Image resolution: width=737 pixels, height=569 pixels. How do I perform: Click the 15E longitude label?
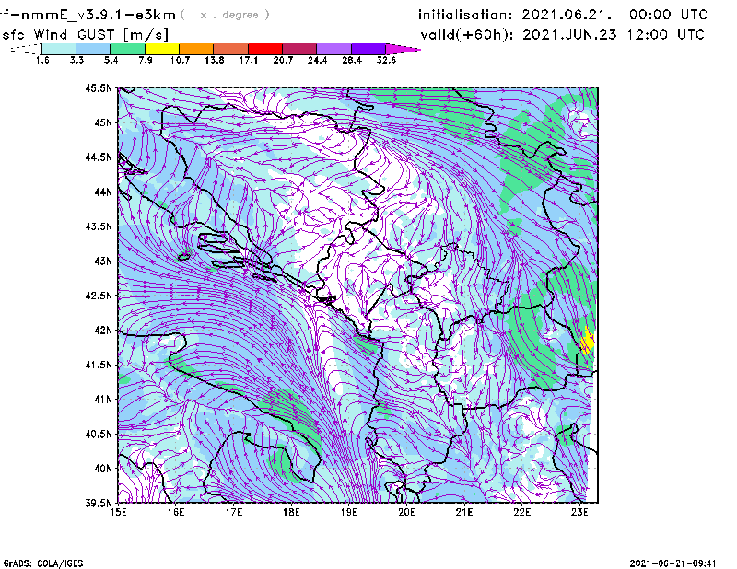[118, 512]
